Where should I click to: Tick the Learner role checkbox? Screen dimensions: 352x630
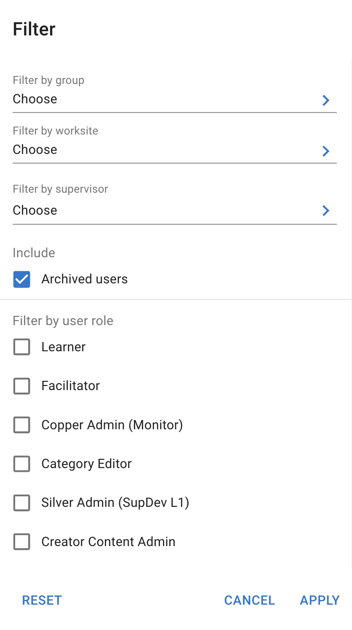coord(21,347)
